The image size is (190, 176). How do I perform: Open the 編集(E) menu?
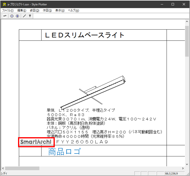pyautogui.click(x=22, y=10)
